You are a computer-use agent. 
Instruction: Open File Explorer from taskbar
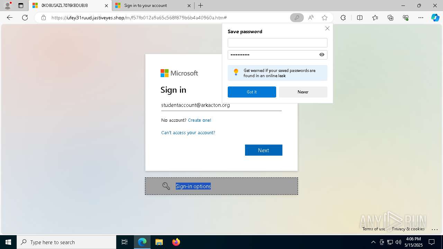pos(159,242)
